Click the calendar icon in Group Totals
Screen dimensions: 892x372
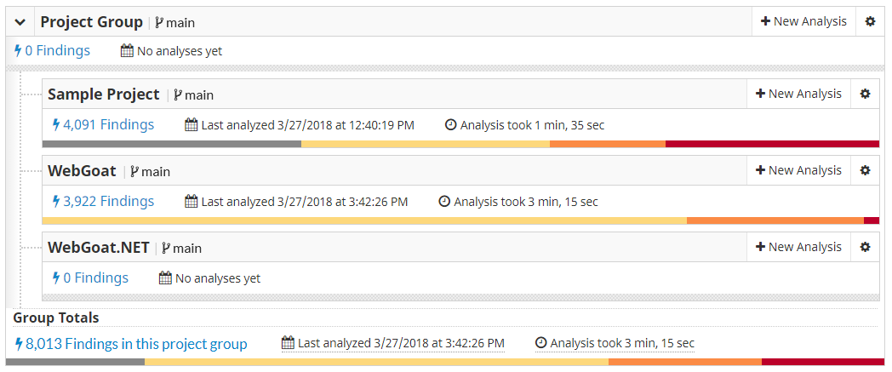(288, 343)
